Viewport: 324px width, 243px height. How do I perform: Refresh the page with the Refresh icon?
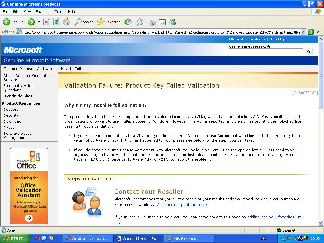(x=56, y=22)
